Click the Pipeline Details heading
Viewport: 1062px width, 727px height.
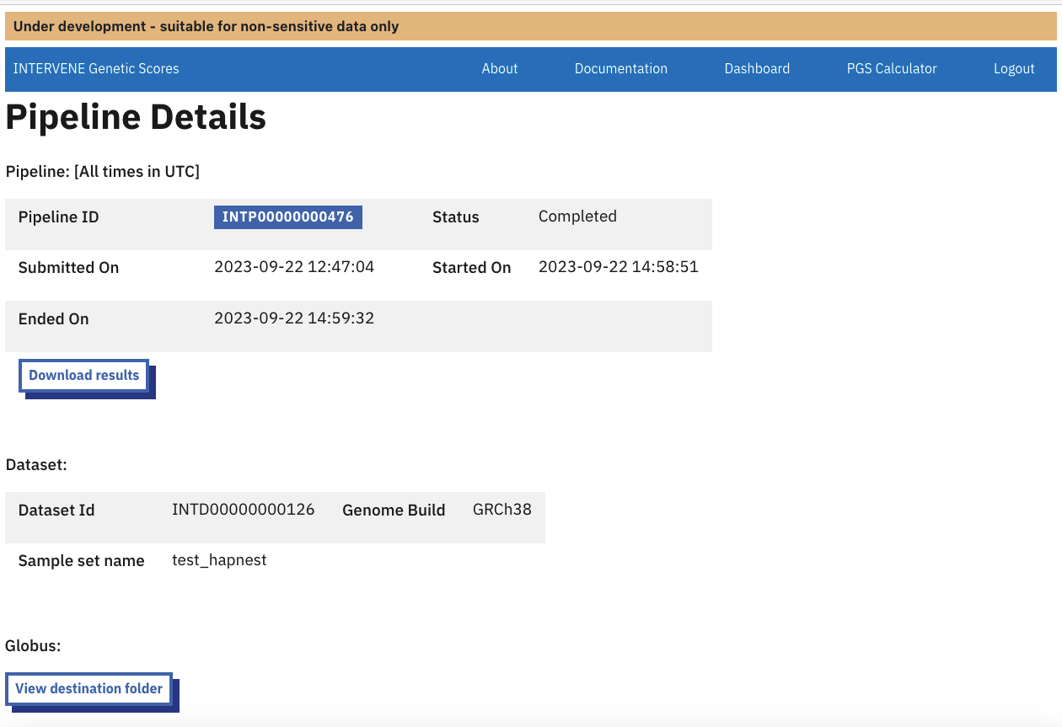tap(136, 117)
